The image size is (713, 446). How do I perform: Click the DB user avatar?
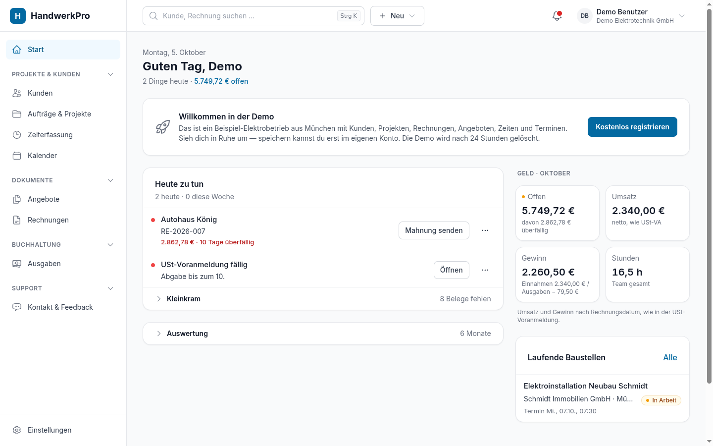click(x=585, y=16)
